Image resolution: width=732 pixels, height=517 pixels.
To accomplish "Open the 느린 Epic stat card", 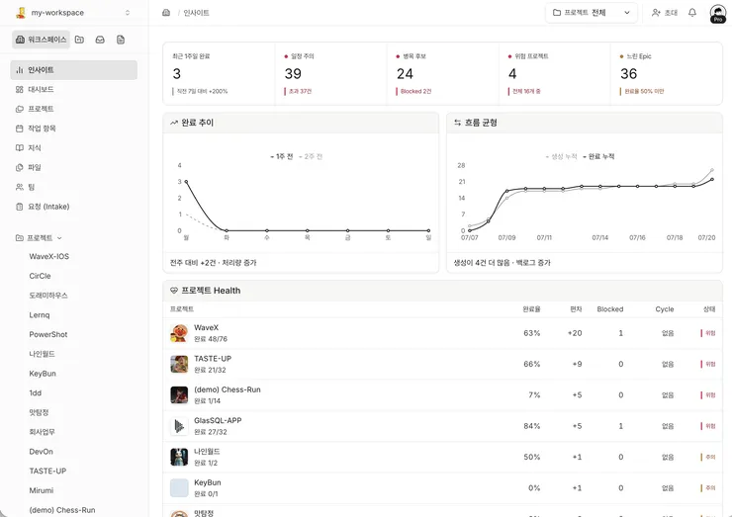I will tap(667, 74).
